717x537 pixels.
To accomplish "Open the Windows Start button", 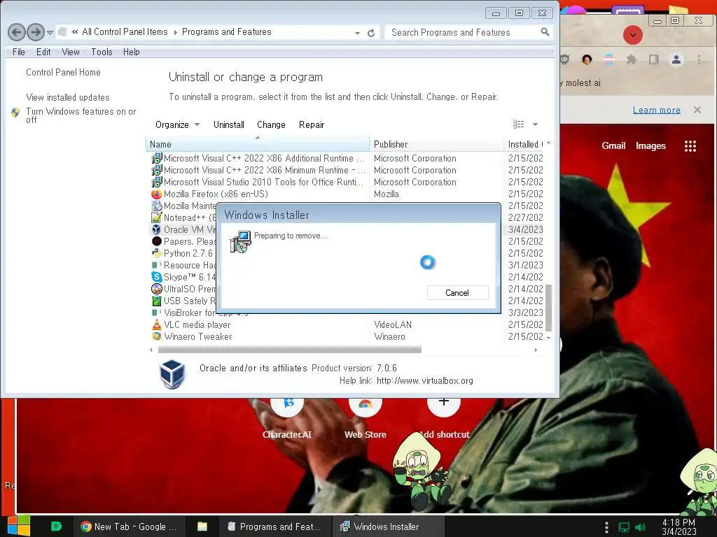I will coord(19,526).
